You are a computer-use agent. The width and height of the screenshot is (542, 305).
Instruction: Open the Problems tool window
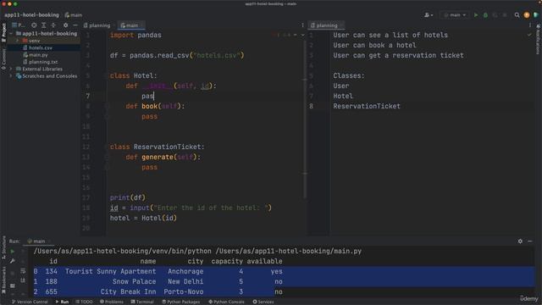click(111, 302)
